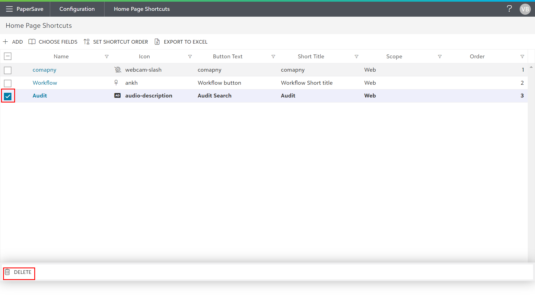The height and width of the screenshot is (300, 535).
Task: Go to the Configuration breadcrumb tab
Action: pos(77,9)
